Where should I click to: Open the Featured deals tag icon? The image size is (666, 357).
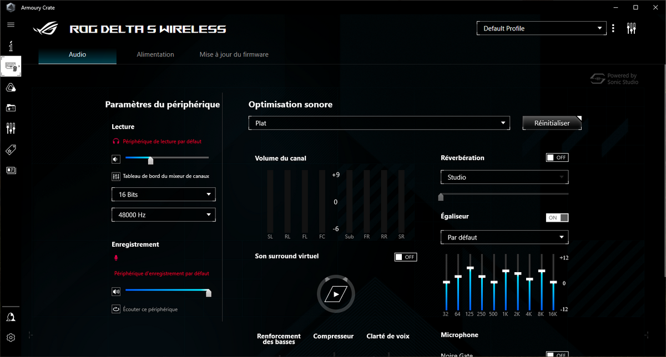tap(11, 150)
